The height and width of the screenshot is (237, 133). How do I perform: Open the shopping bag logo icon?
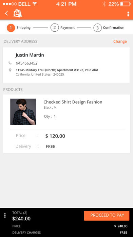(17, 13)
